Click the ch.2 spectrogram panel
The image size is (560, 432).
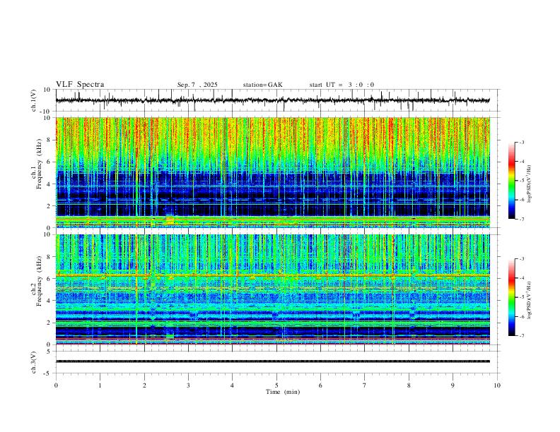coord(272,289)
